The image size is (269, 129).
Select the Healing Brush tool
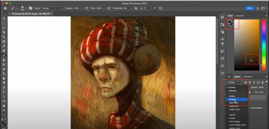(4, 51)
